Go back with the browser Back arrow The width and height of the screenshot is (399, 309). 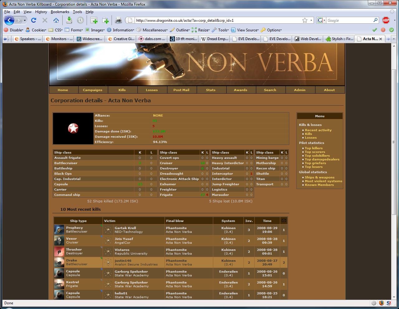pyautogui.click(x=9, y=21)
